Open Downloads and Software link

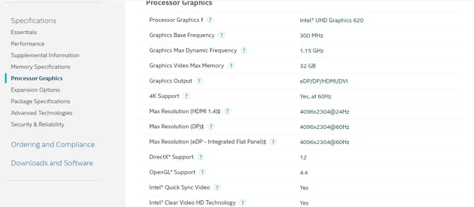(52, 163)
